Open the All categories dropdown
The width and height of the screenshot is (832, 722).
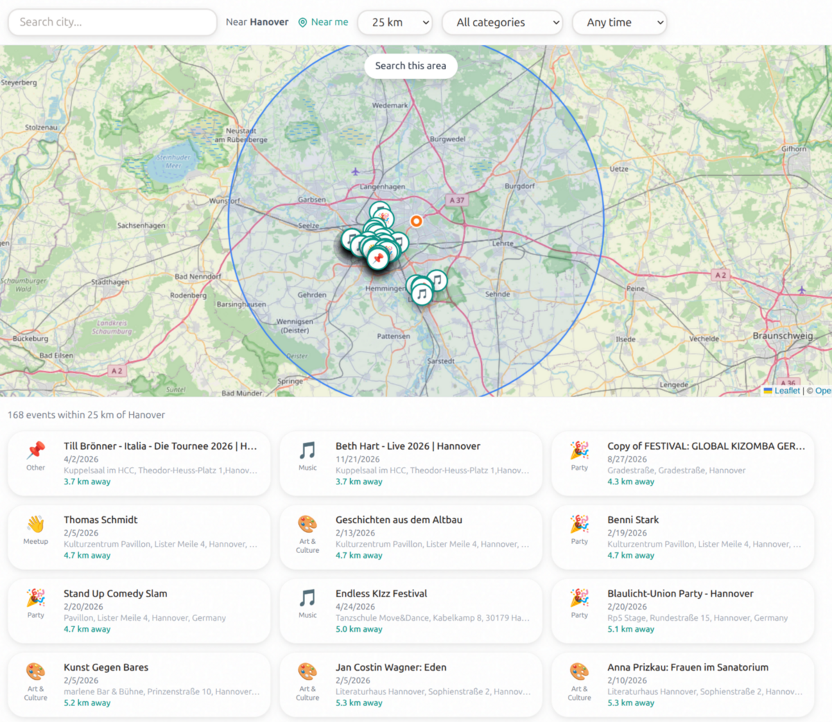(502, 22)
